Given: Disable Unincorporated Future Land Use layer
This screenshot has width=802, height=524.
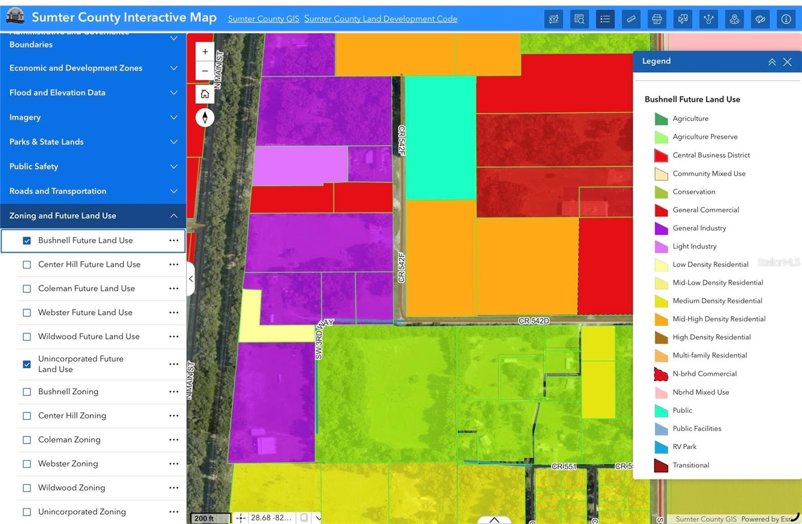Looking at the screenshot, I should click(27, 364).
